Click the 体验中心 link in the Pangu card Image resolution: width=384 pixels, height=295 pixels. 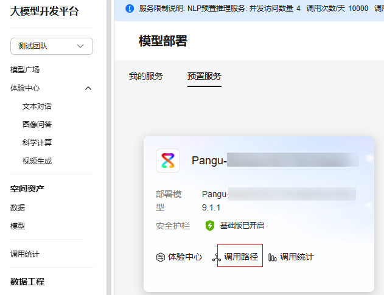pos(185,257)
